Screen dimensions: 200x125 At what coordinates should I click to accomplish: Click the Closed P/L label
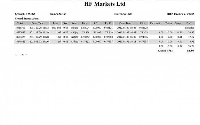[165, 51]
